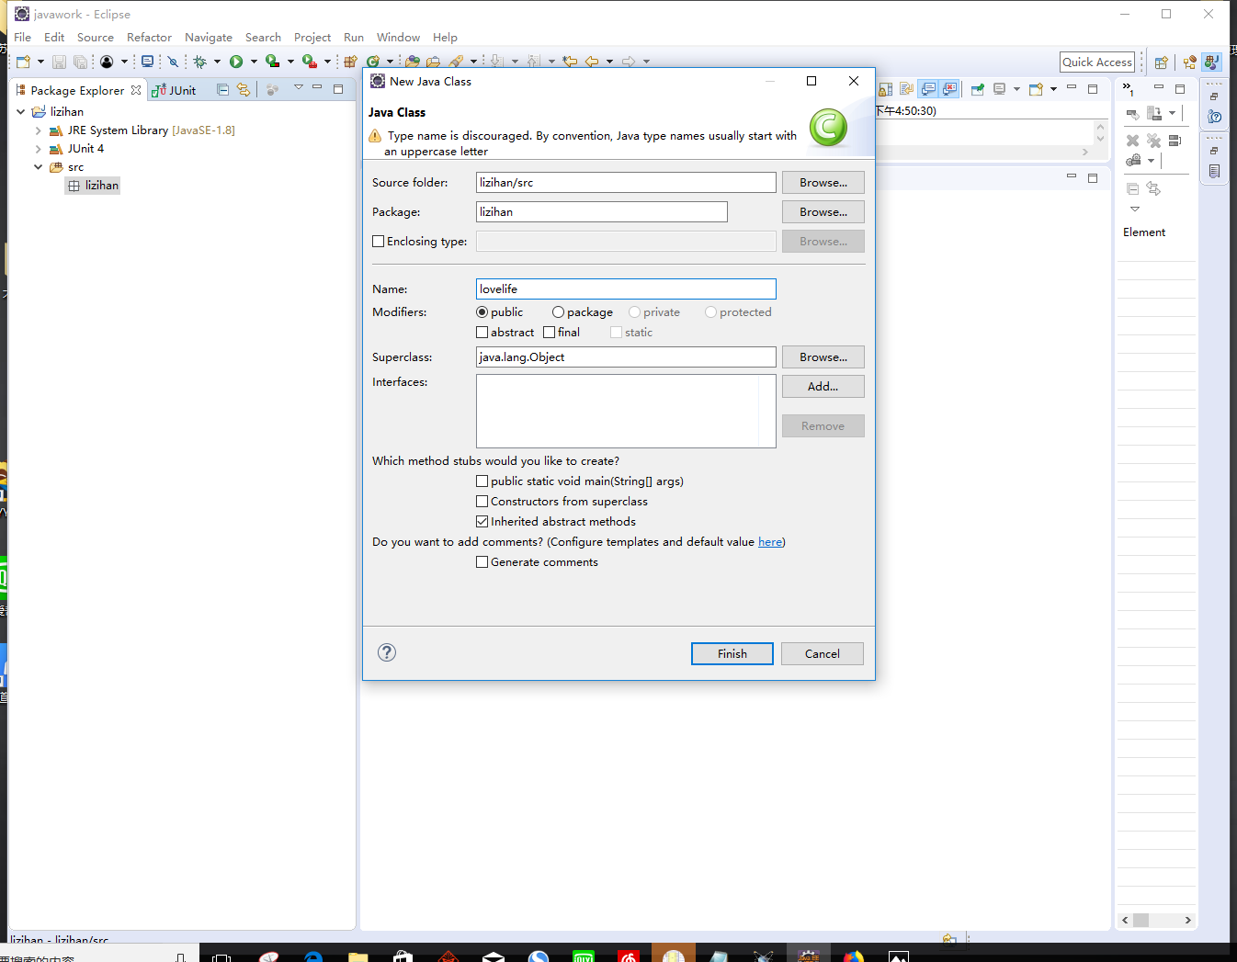
Task: Click the Run with Coverage icon
Action: 273,62
